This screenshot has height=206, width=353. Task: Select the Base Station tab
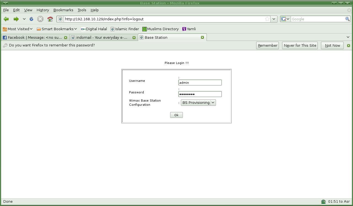coord(172,37)
